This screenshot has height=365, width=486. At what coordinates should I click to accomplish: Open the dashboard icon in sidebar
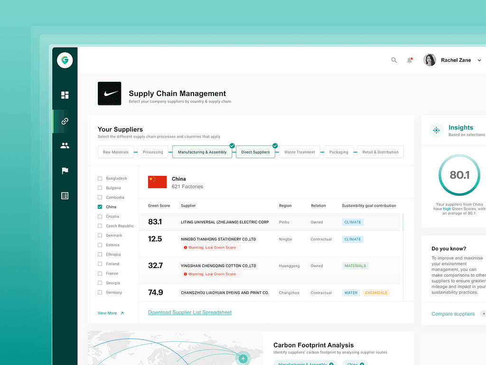click(x=65, y=95)
